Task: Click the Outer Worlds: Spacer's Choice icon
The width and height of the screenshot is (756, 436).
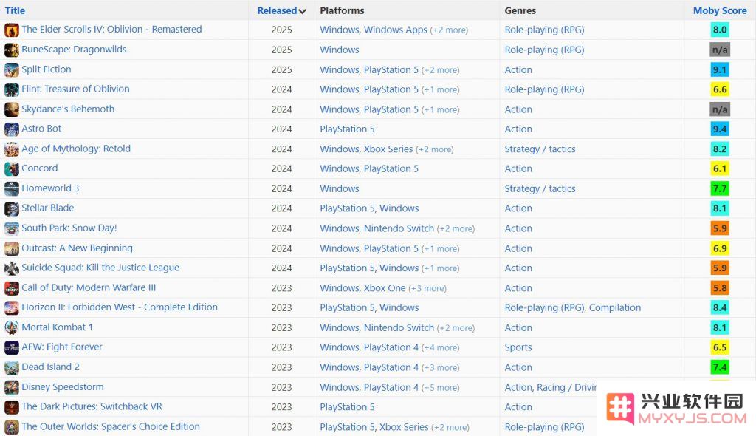Action: point(12,427)
